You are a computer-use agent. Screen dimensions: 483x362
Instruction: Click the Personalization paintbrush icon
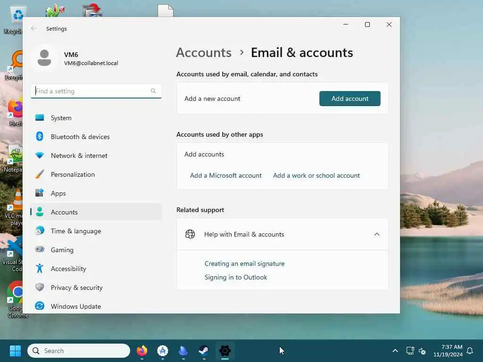(40, 174)
